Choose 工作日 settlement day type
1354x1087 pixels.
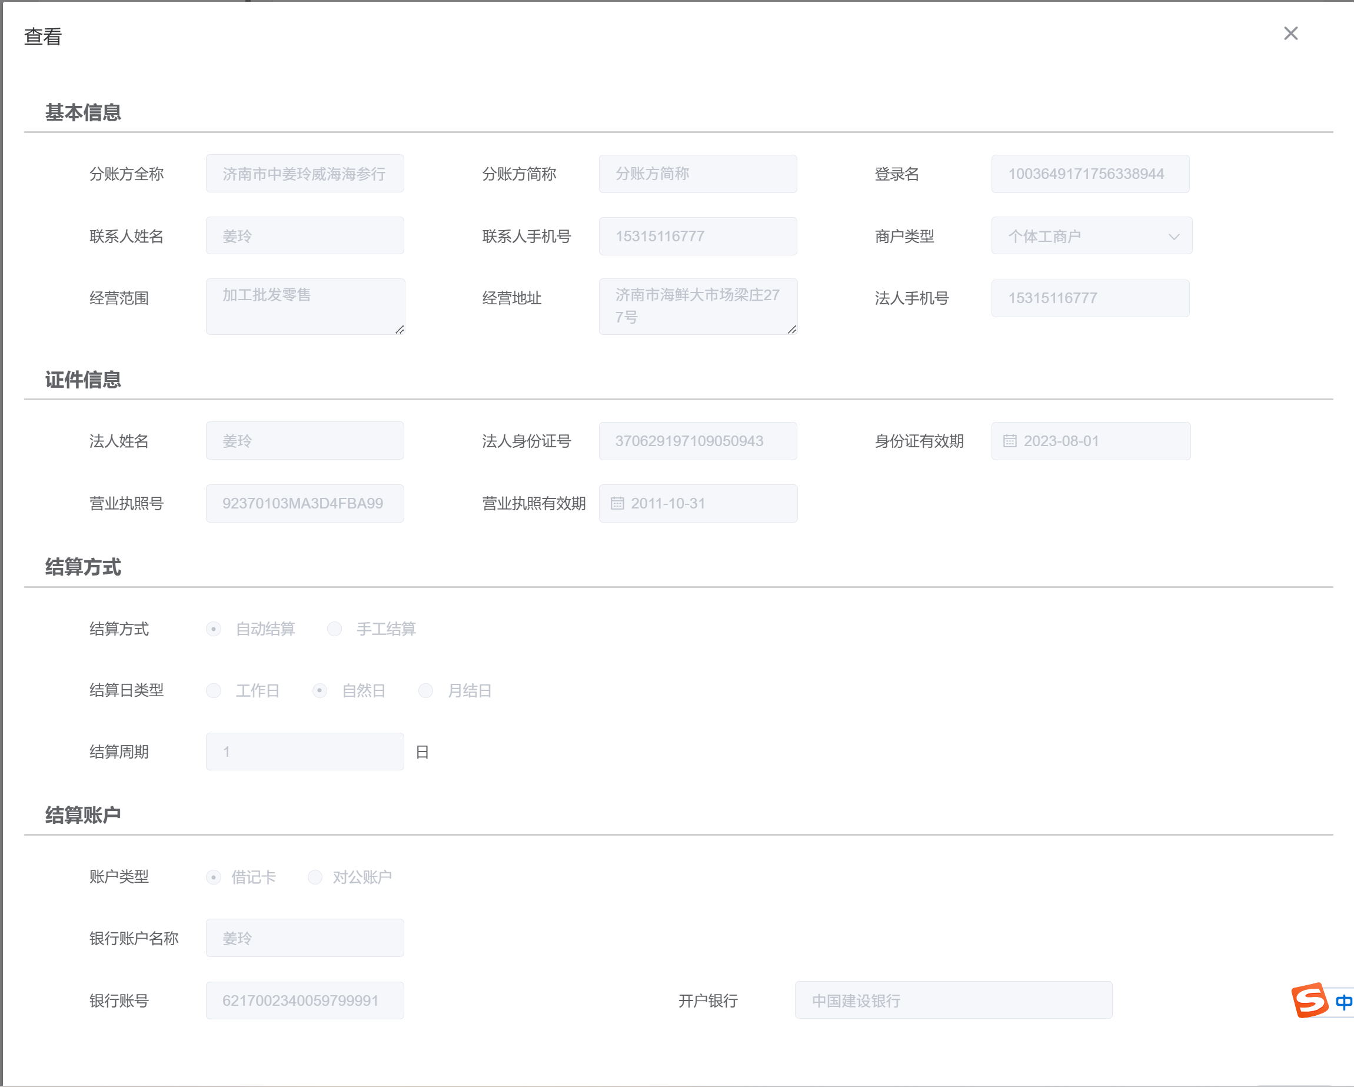pyautogui.click(x=214, y=691)
